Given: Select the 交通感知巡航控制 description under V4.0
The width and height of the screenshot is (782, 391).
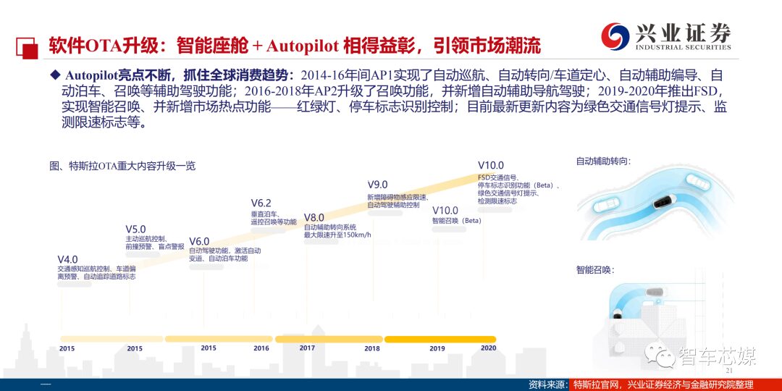Looking at the screenshot, I should pos(97,272).
